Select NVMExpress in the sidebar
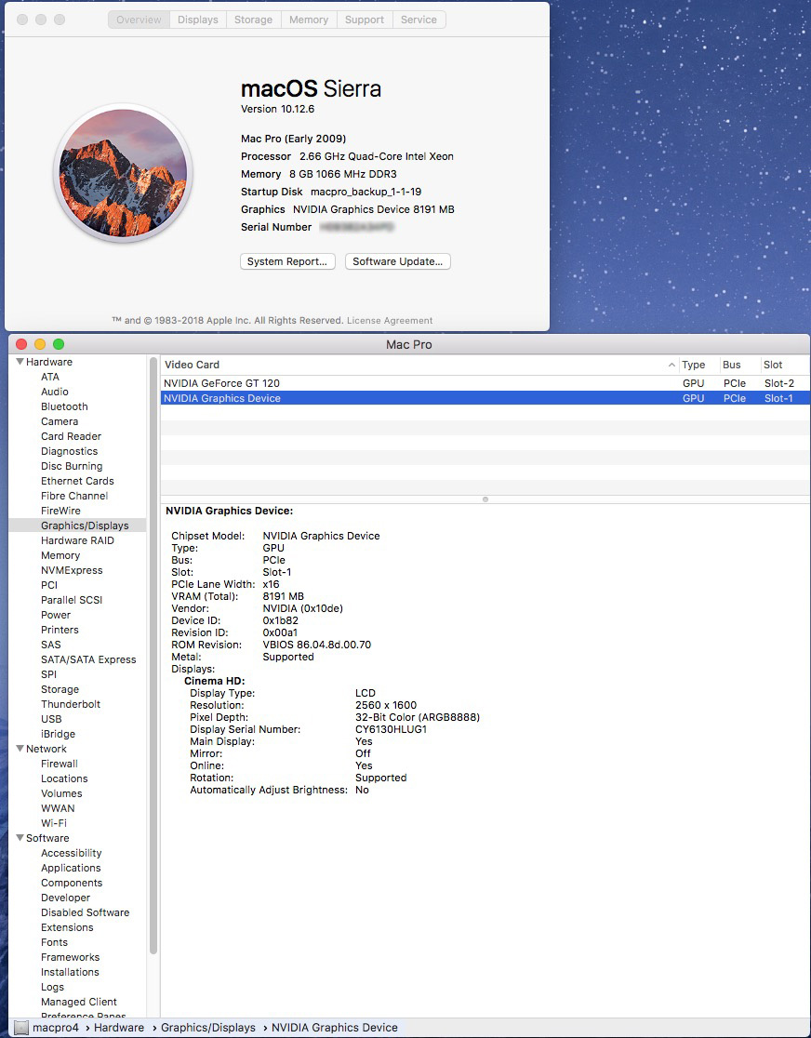 (x=72, y=571)
